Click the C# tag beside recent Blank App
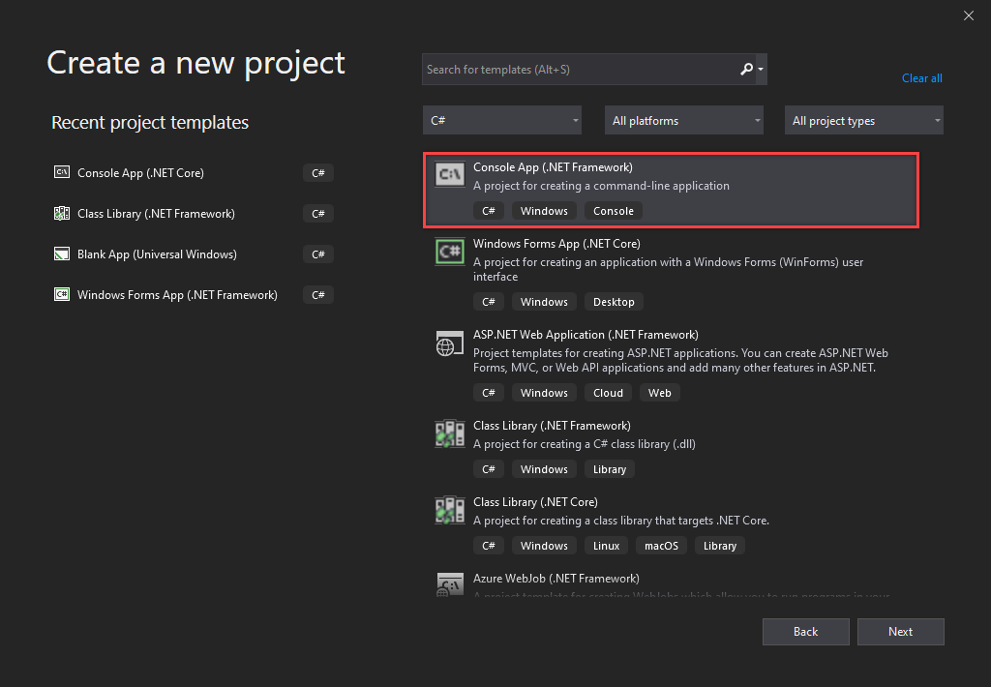The height and width of the screenshot is (687, 991). (x=317, y=254)
